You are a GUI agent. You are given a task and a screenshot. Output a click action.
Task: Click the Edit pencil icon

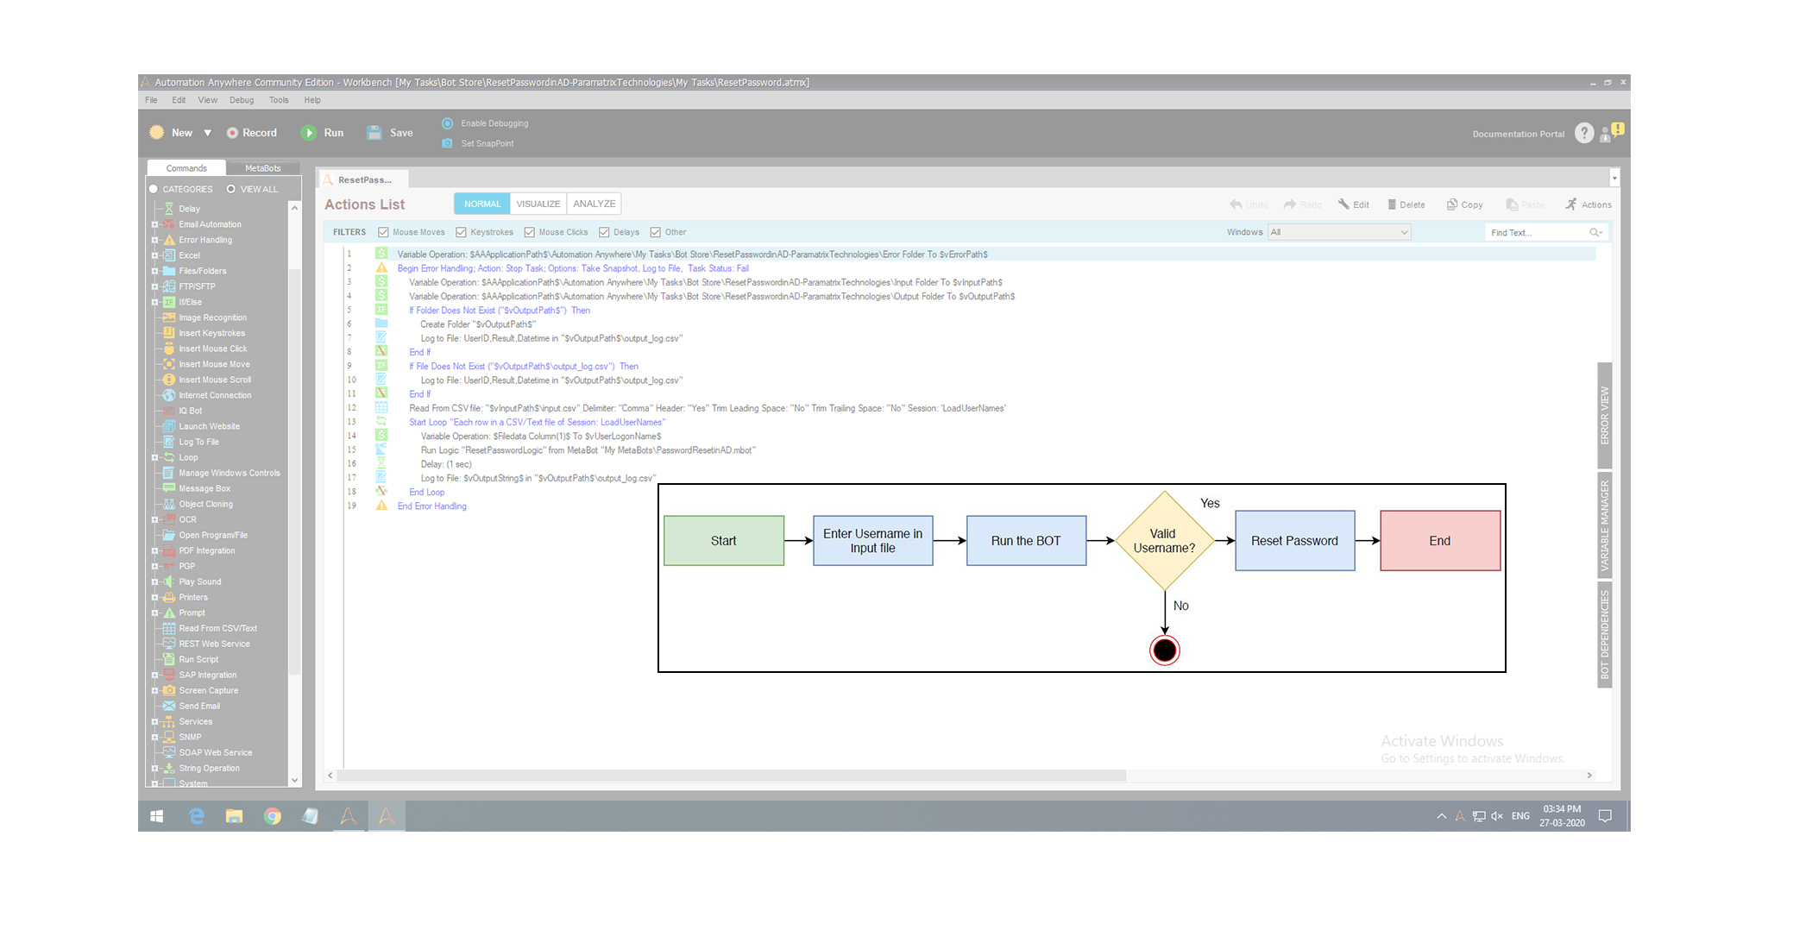(1343, 204)
